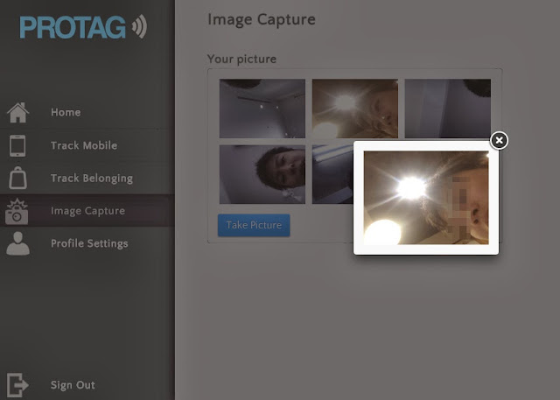
Task: Open the bottom-row thumbnail showing a face
Action: point(262,174)
